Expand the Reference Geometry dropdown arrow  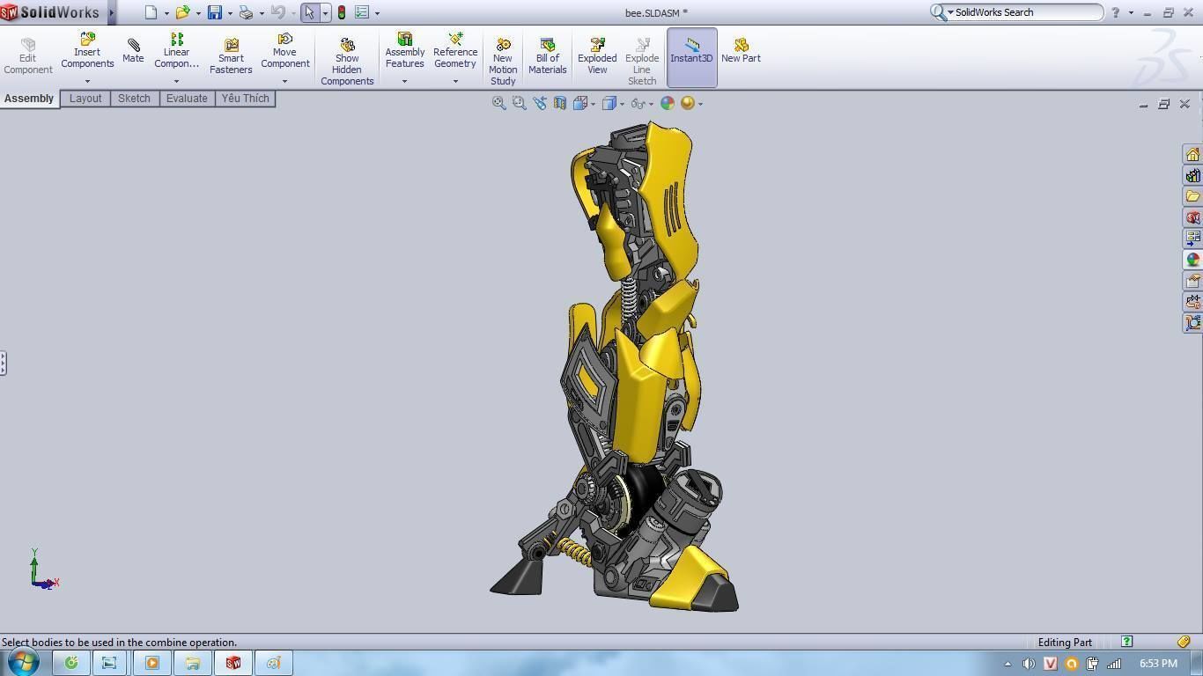coord(455,82)
